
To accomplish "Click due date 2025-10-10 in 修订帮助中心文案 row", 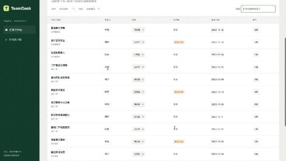I will pos(218,104).
